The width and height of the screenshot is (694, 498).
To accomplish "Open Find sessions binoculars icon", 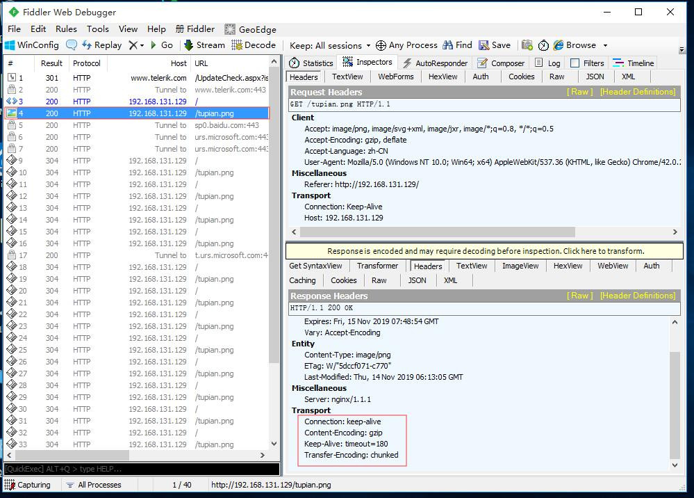I will point(447,45).
